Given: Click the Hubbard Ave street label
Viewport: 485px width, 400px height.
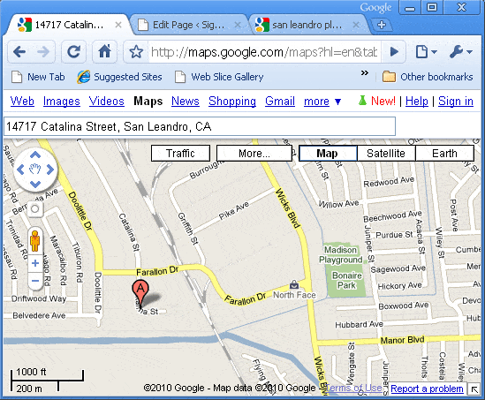Looking at the screenshot, I should pos(359,324).
